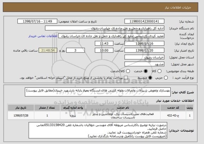Click the اطلاعات خدمات مورد نیاز section heading
This screenshot has width=204, height=144.
[175, 100]
